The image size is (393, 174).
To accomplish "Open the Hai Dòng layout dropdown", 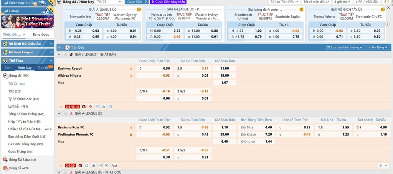I will click(x=378, y=47).
